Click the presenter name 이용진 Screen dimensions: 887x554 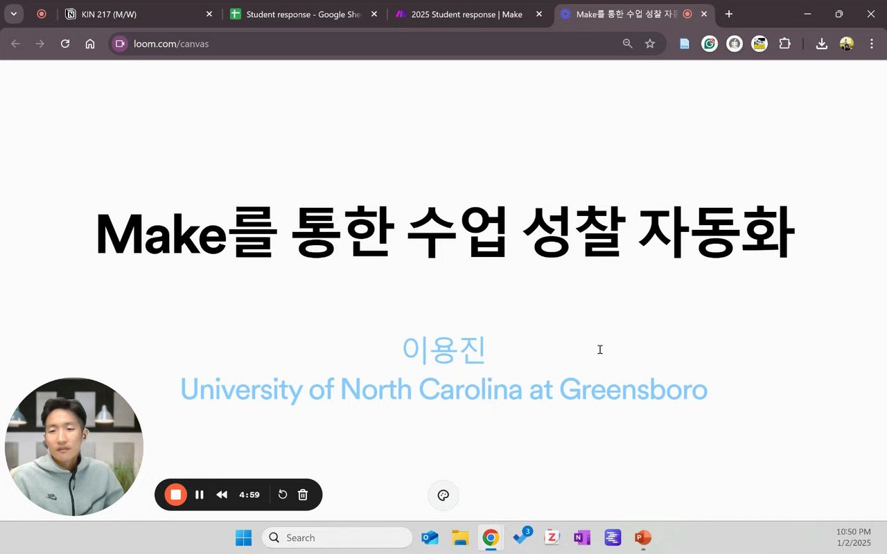[x=443, y=349]
